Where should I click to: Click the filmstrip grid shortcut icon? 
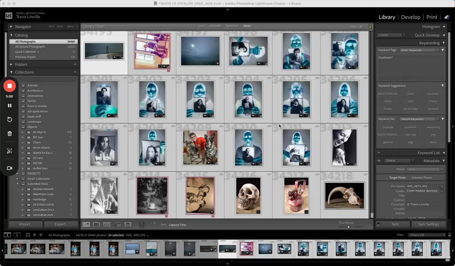(27, 235)
